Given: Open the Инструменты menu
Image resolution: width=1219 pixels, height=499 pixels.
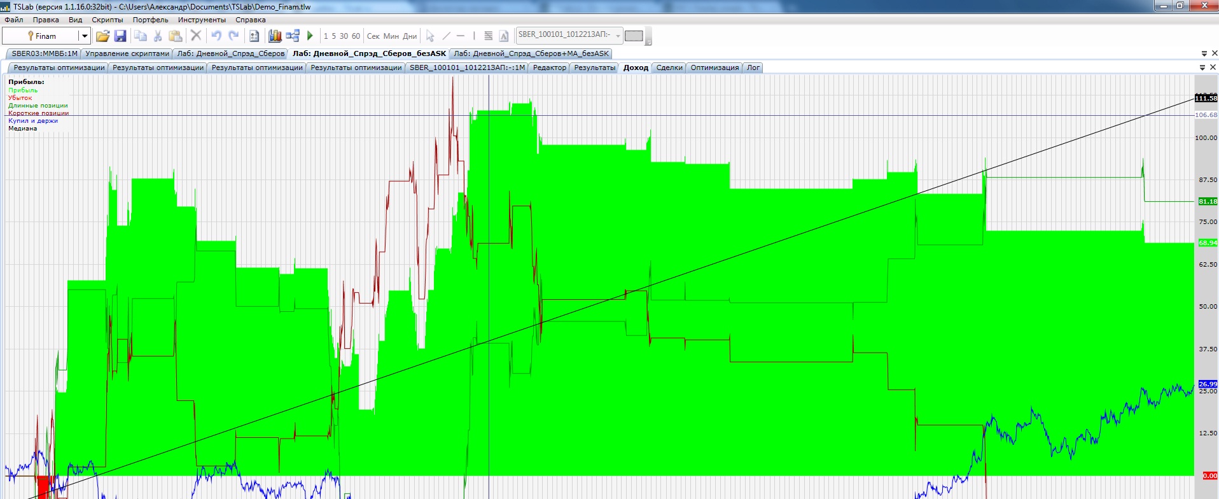Looking at the screenshot, I should (x=202, y=20).
